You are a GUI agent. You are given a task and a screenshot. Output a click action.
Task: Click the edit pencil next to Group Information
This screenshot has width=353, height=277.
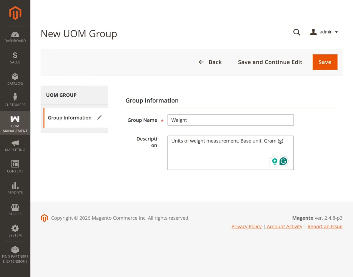[99, 117]
